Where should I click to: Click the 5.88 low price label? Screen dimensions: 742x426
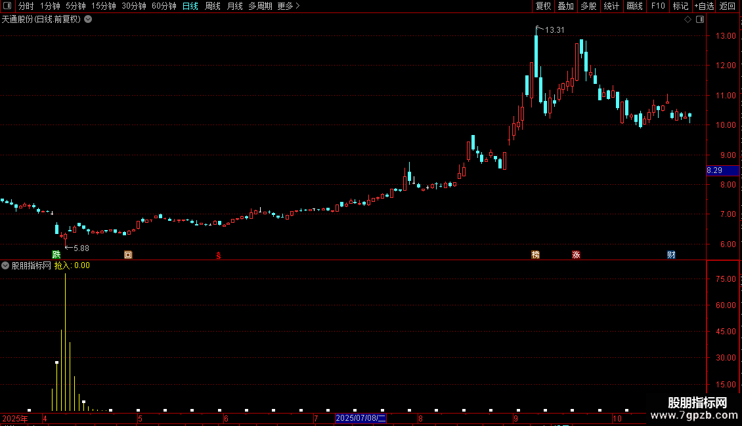(81, 248)
